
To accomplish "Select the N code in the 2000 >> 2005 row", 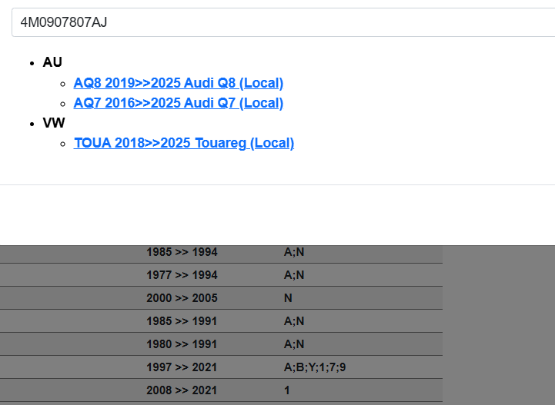I will (x=288, y=298).
